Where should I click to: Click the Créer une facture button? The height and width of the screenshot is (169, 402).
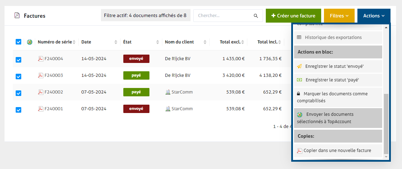tap(293, 16)
